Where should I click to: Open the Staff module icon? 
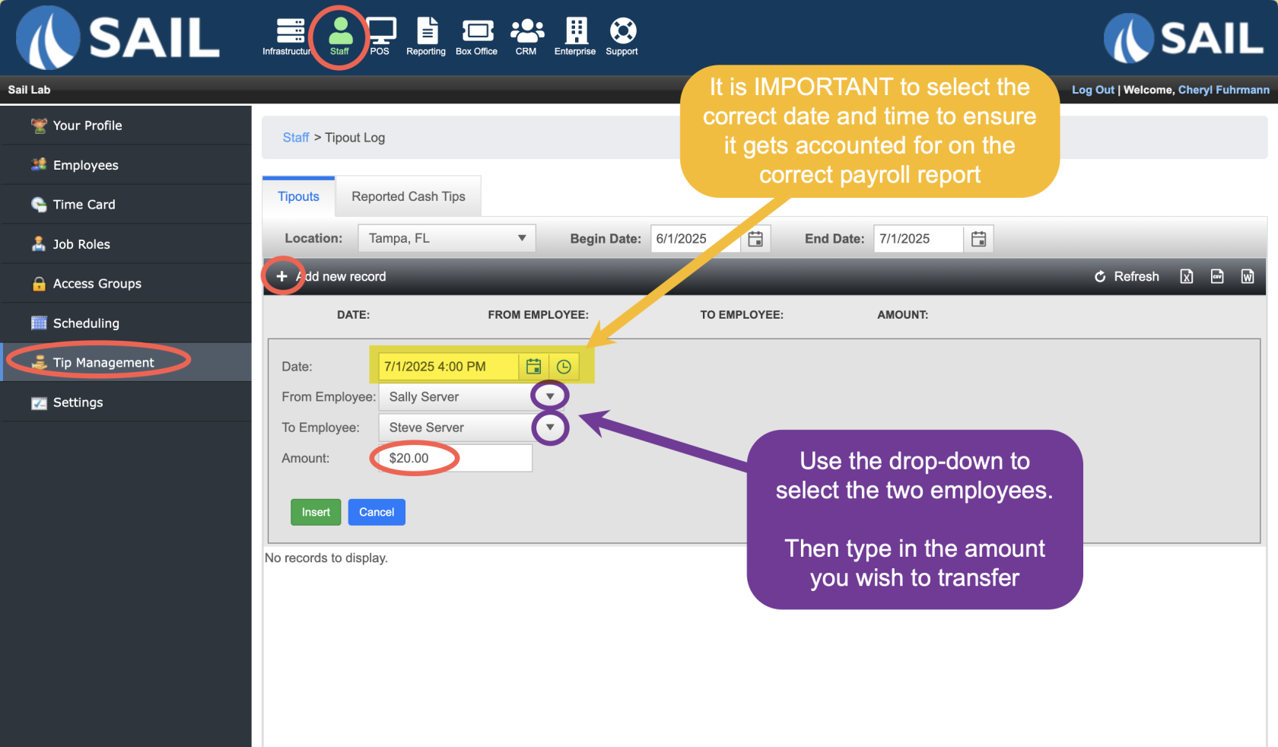pyautogui.click(x=339, y=37)
